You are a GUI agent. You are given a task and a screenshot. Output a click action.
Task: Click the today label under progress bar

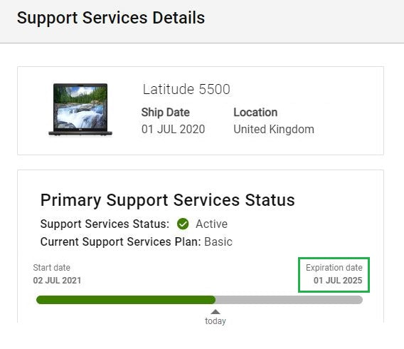pos(216,321)
